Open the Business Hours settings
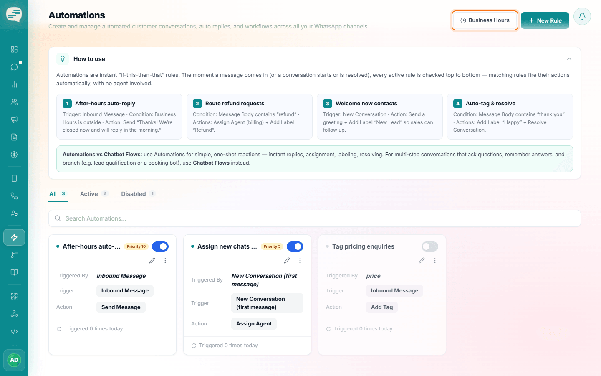Screen dimensions: 601x376 485,20
